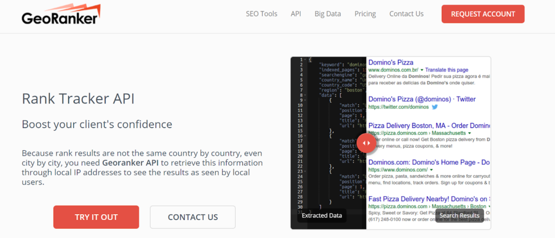Viewport: 555px width, 238px height.
Task: Click the Translate this page link
Action: pyautogui.click(x=447, y=70)
